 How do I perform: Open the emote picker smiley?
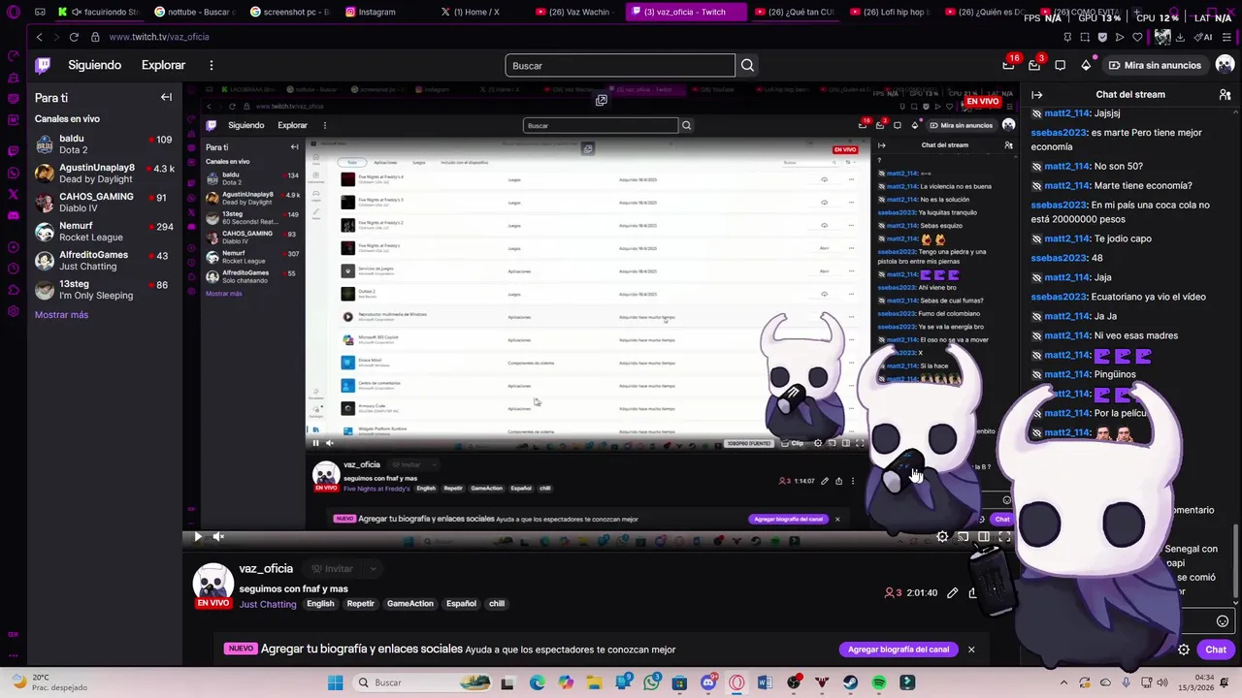(x=1223, y=621)
